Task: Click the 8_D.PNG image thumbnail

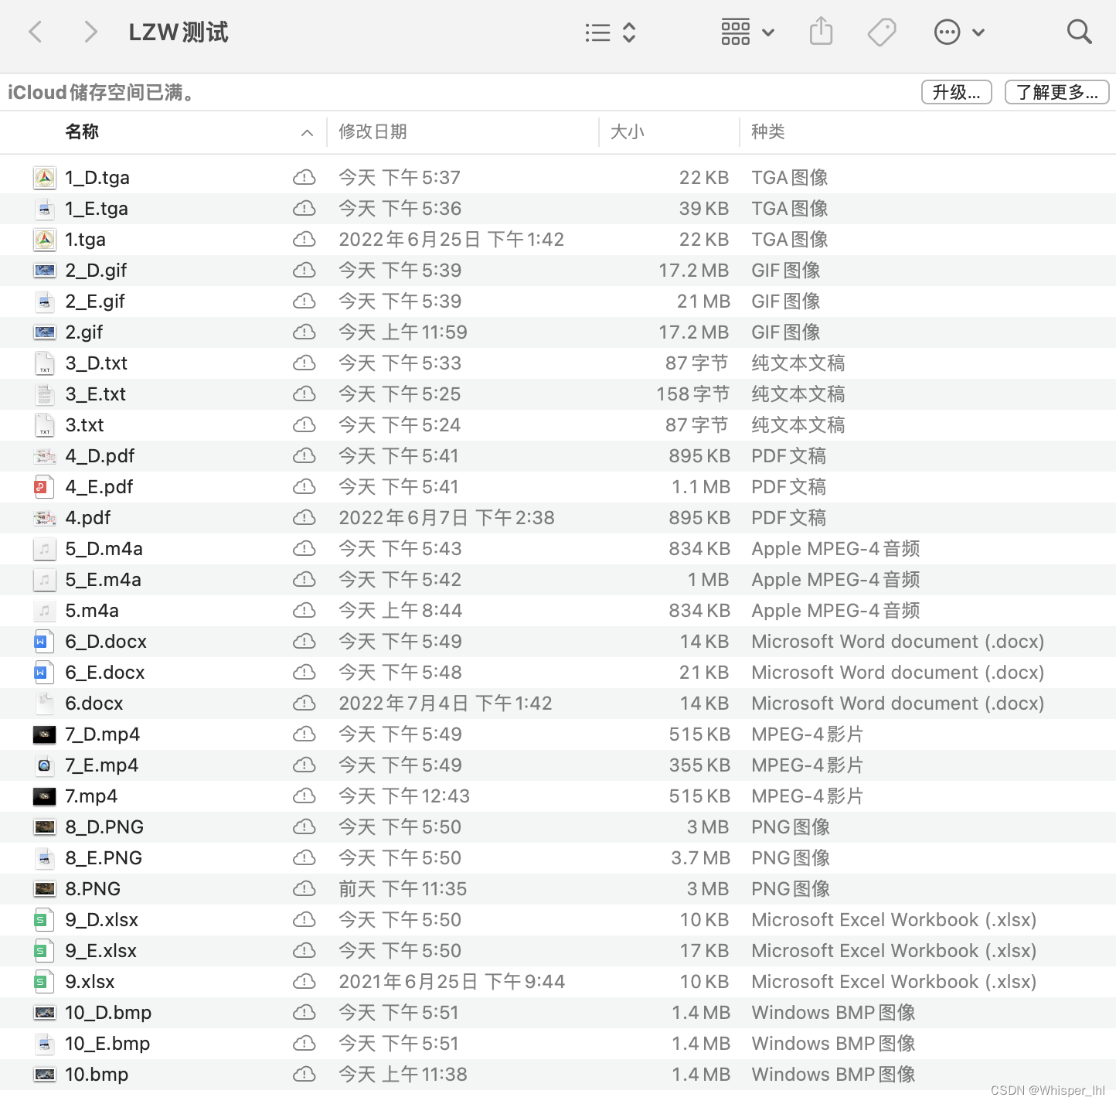Action: (45, 827)
